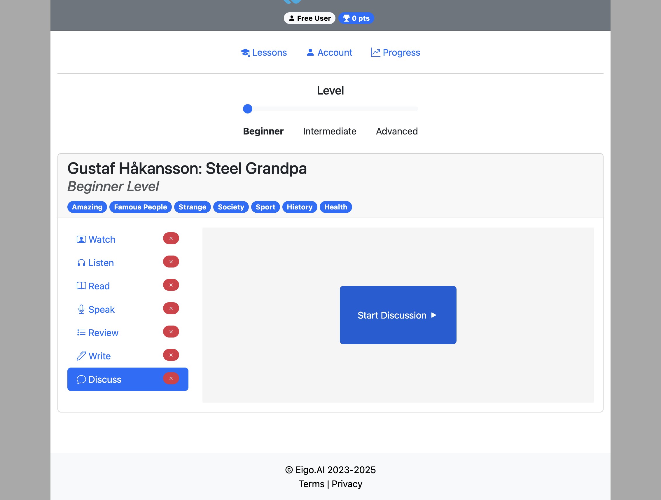Screen dimensions: 661x500
Task: Click the red X badge beside Discuss
Action: click(171, 378)
